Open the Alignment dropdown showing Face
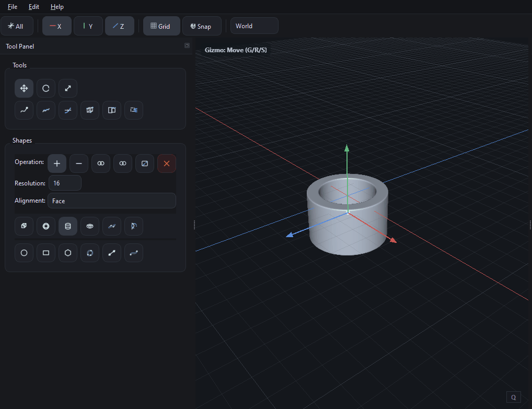The image size is (532, 409). coord(111,201)
